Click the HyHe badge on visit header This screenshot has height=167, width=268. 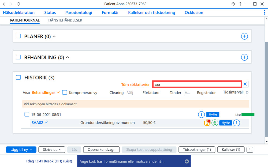click(x=213, y=114)
